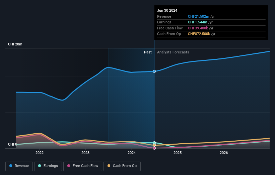Image resolution: width=275 pixels, height=175 pixels.
Task: Toggle the Earnings legend button
Action: click(48, 166)
